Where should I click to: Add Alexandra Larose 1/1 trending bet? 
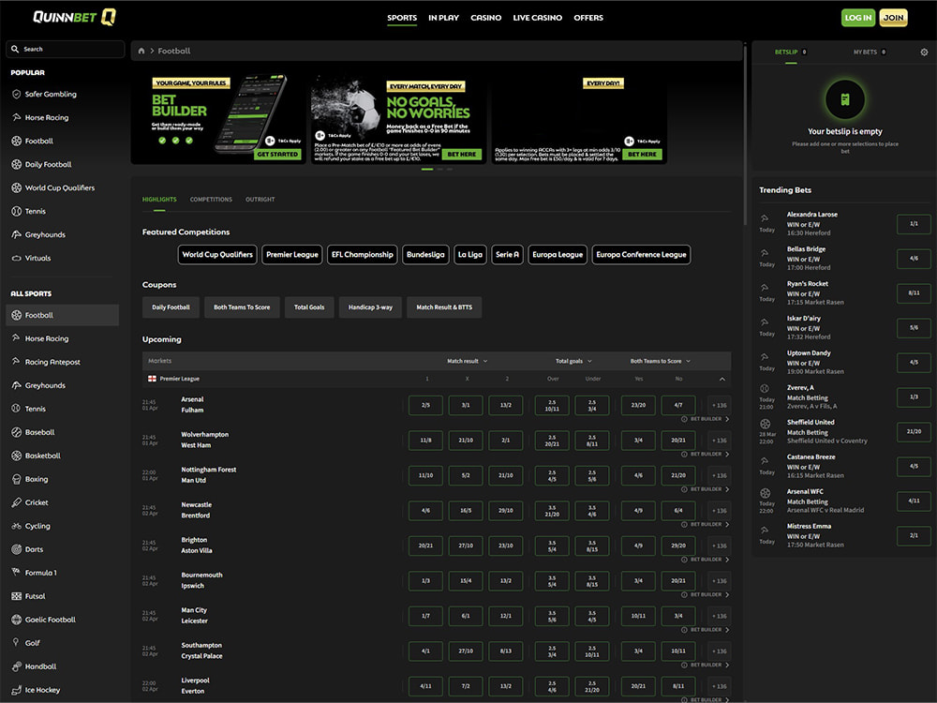914,224
